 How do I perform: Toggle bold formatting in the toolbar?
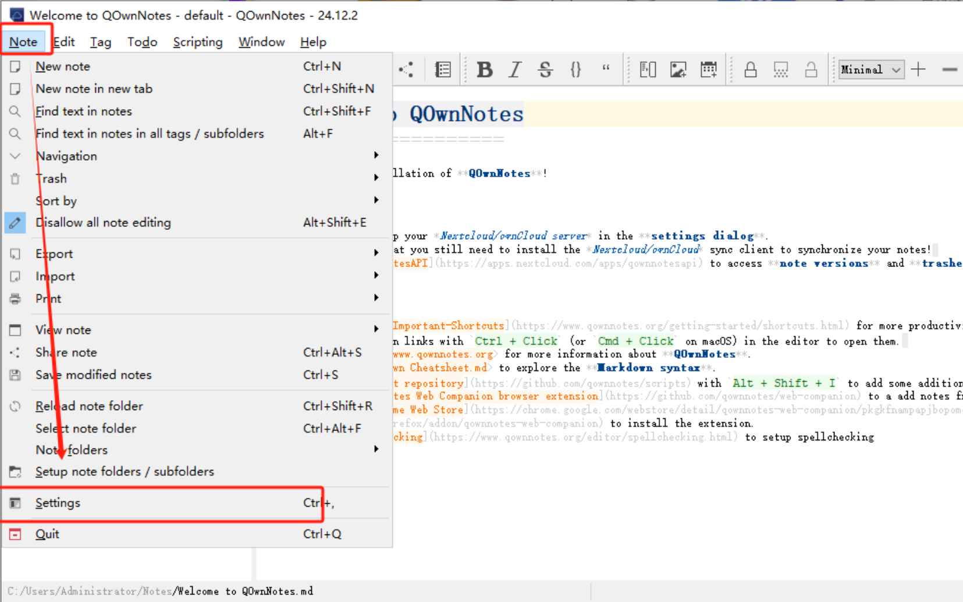click(484, 69)
